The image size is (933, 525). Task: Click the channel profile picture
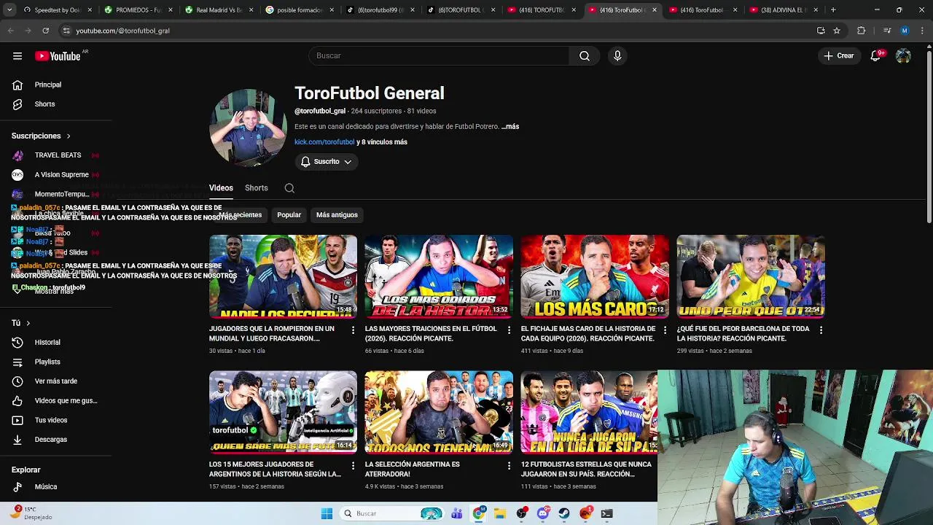coord(248,128)
